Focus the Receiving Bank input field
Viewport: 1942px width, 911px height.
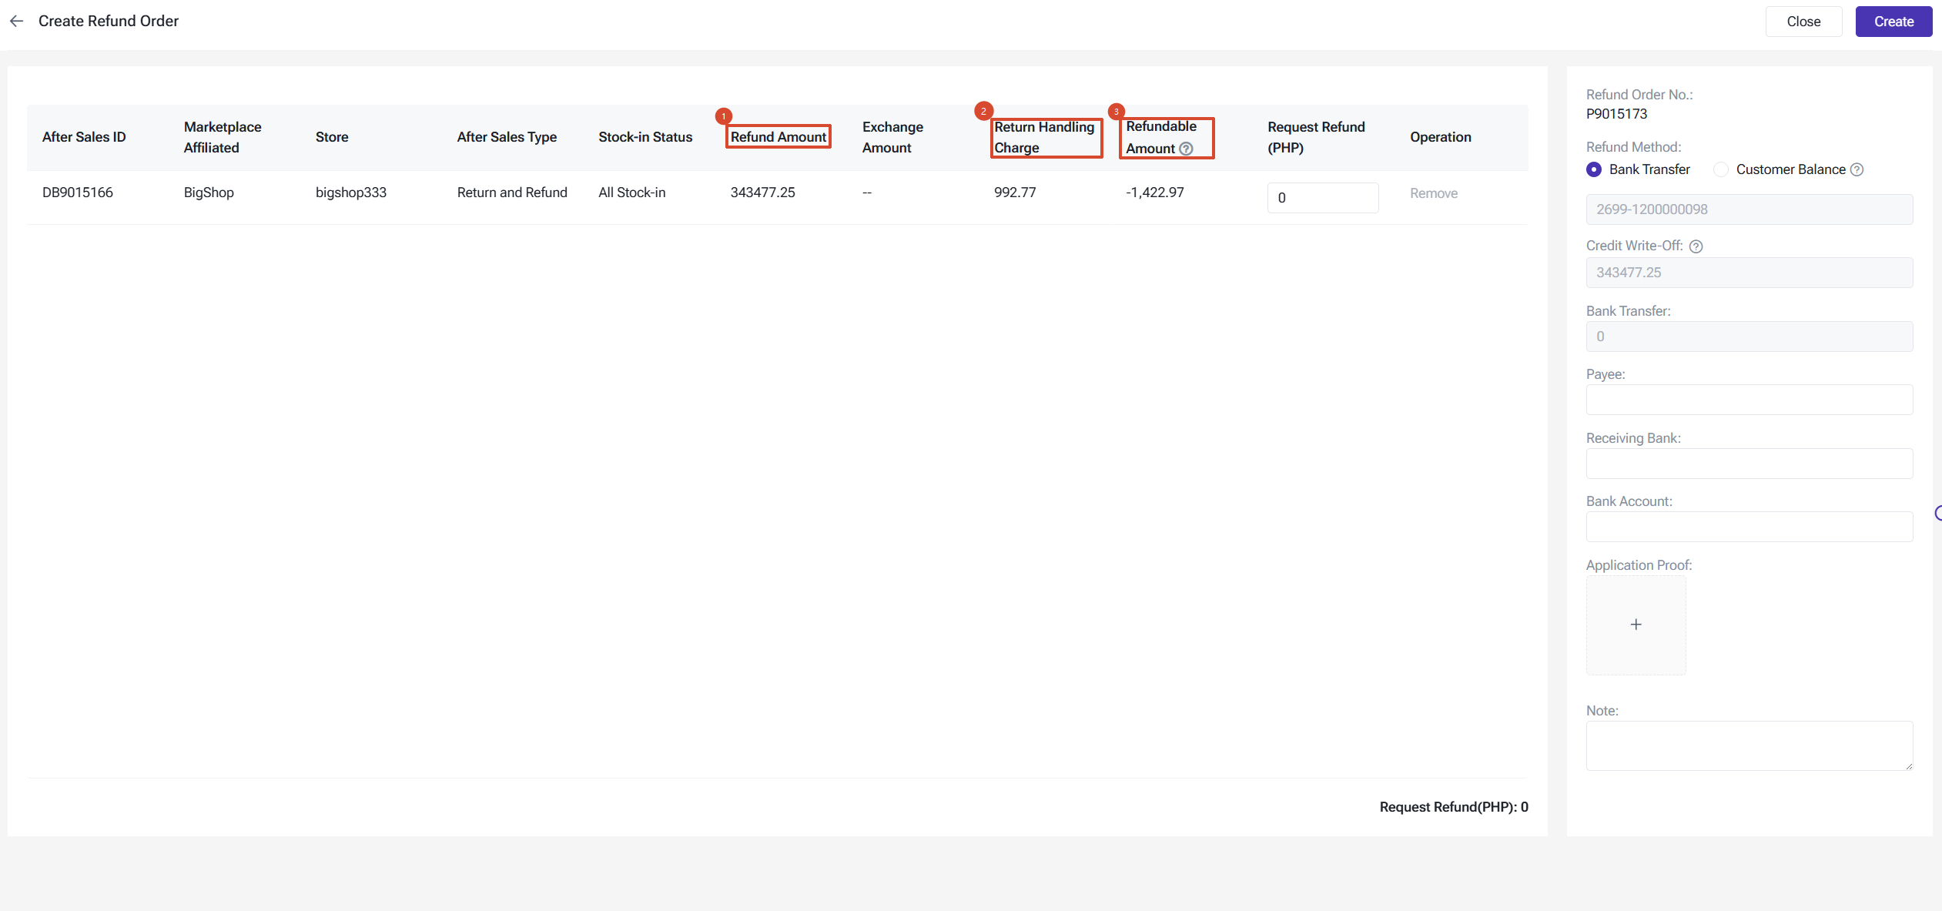pos(1749,464)
